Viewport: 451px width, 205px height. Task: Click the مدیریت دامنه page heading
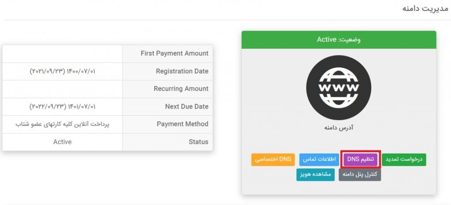[425, 9]
